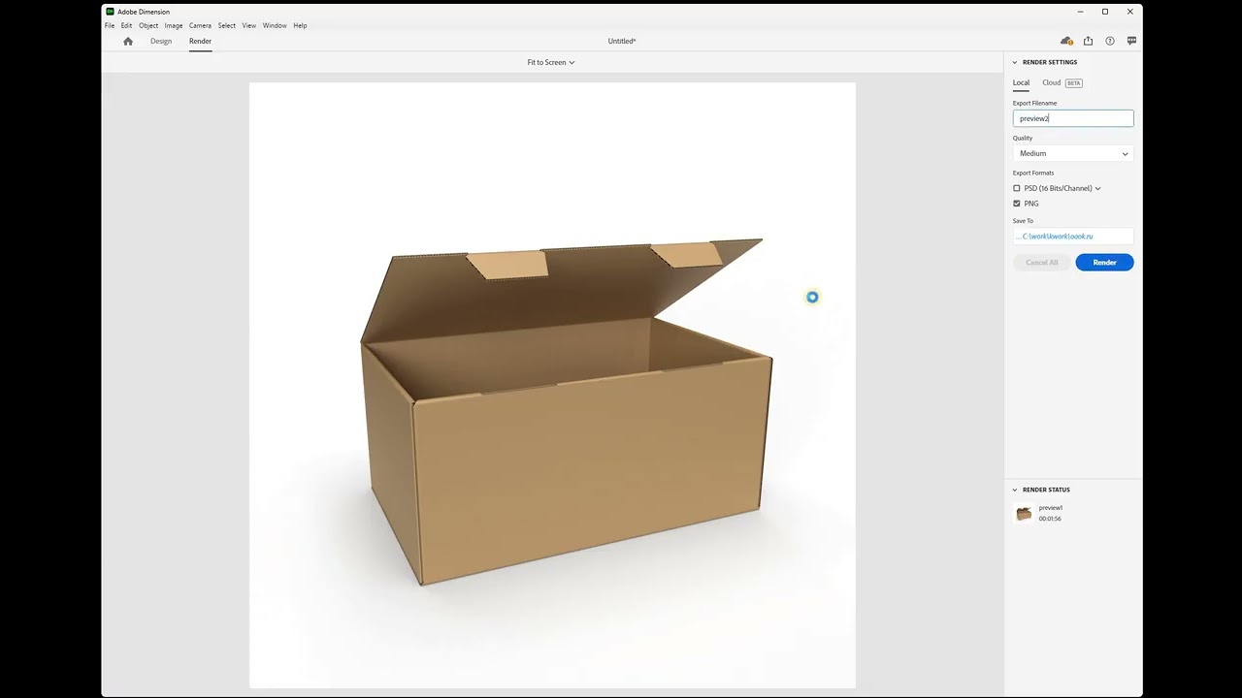Collapse the Render Status section
The height and width of the screenshot is (698, 1242).
coord(1015,490)
